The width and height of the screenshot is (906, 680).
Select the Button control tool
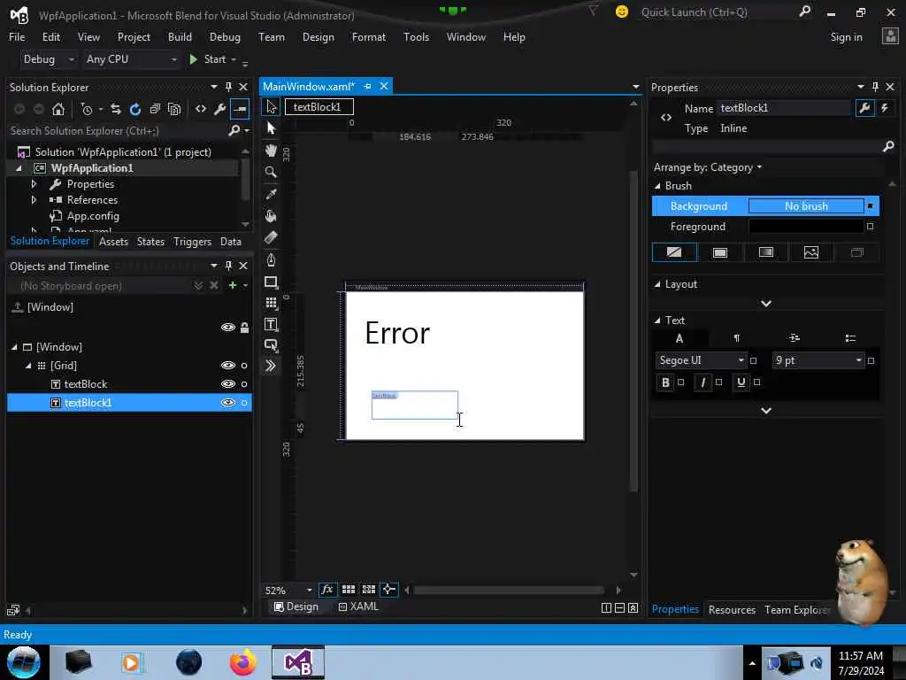pos(271,345)
